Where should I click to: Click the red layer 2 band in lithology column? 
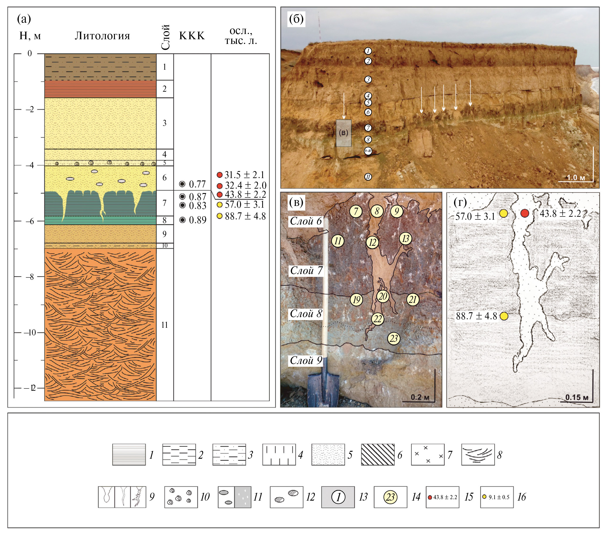click(x=100, y=89)
